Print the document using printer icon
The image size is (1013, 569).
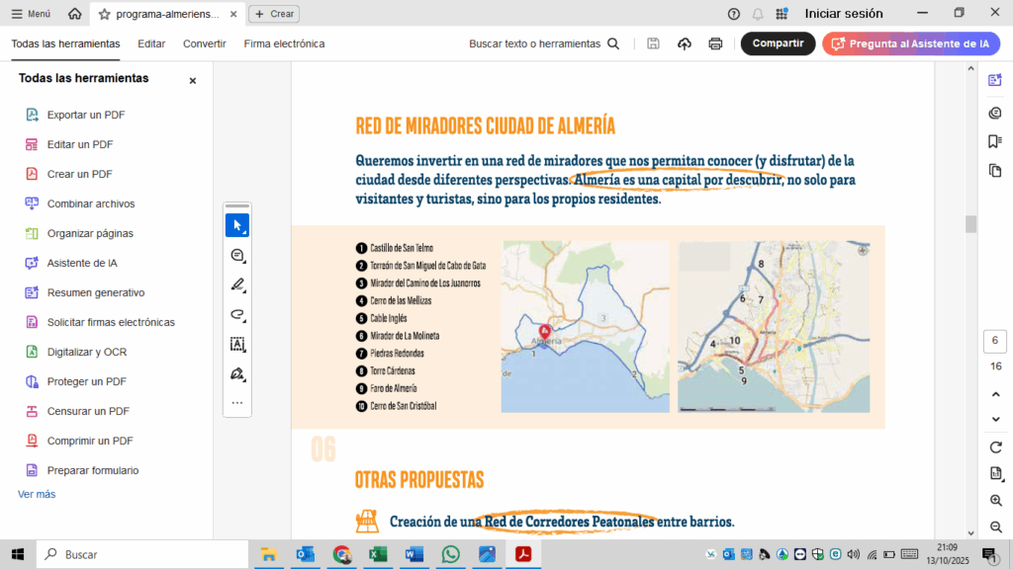[x=715, y=43]
